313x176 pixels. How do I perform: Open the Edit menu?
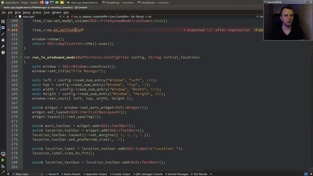click(10, 12)
